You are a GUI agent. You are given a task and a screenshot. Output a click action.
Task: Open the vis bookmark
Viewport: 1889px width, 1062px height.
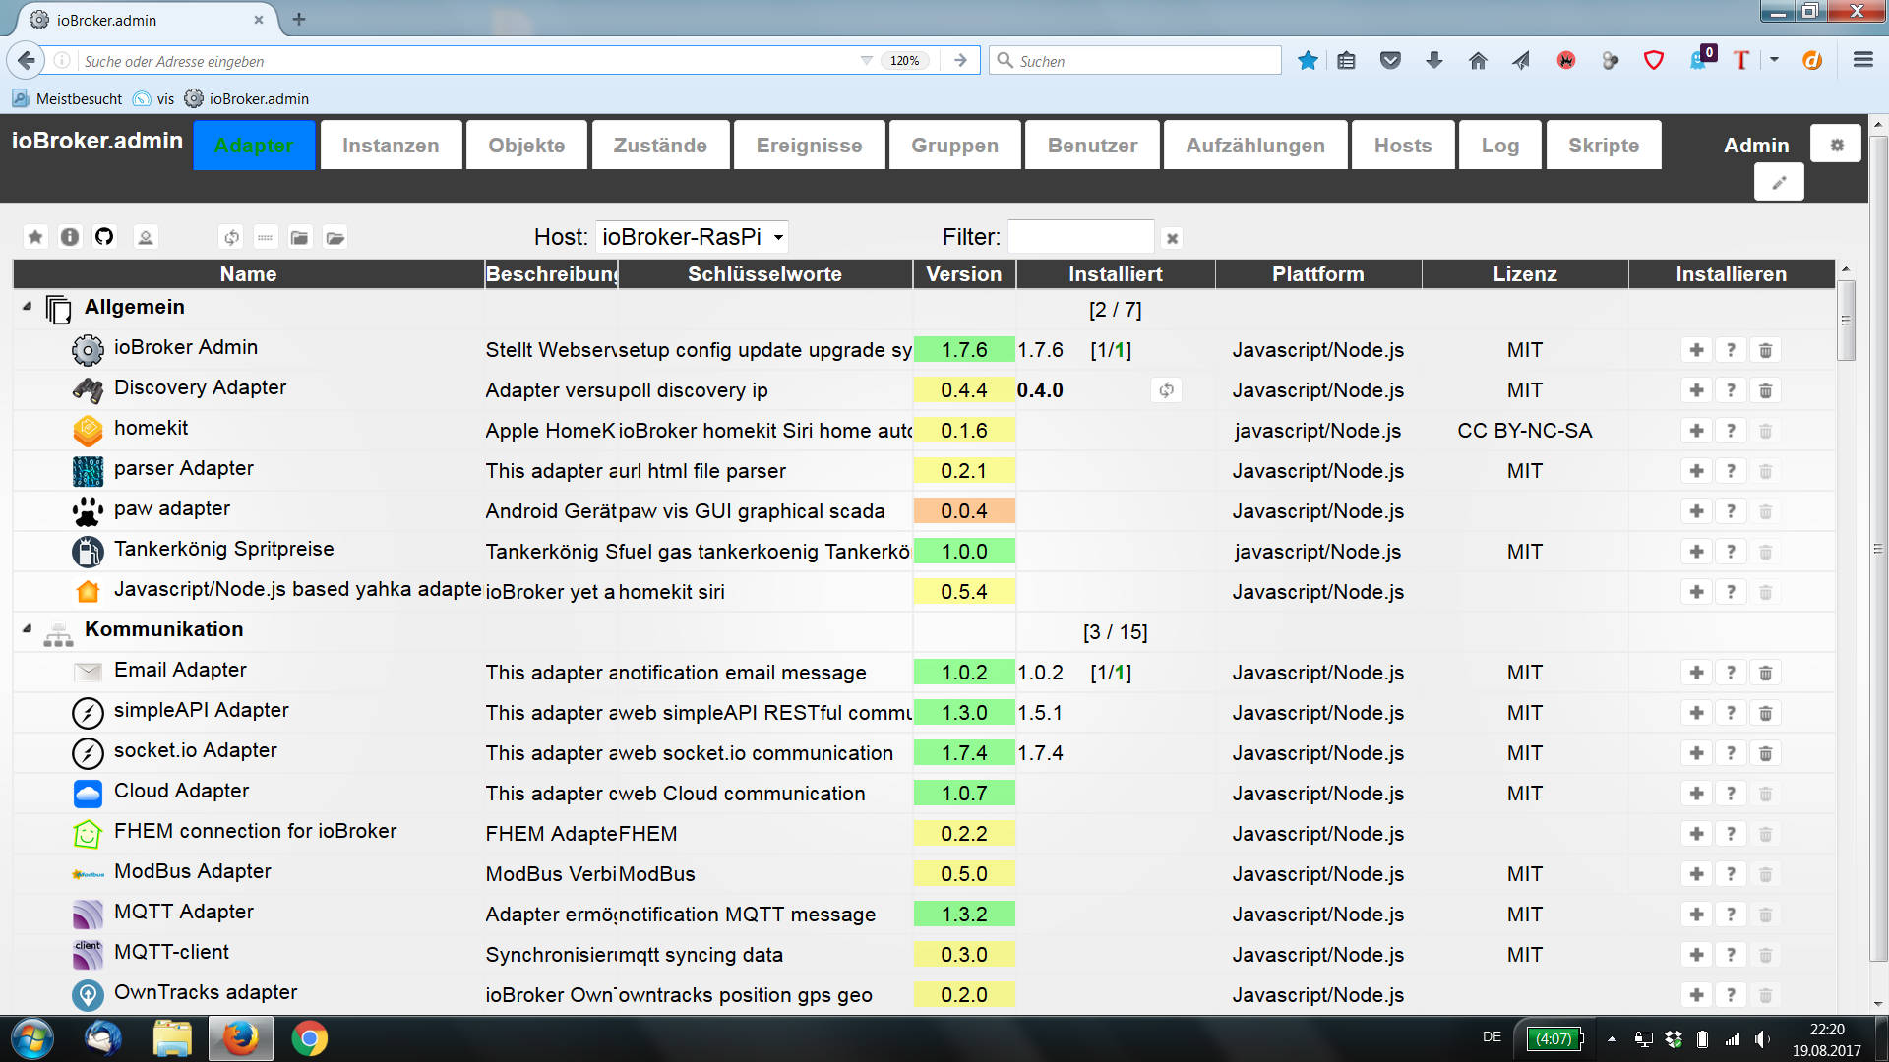coord(153,98)
